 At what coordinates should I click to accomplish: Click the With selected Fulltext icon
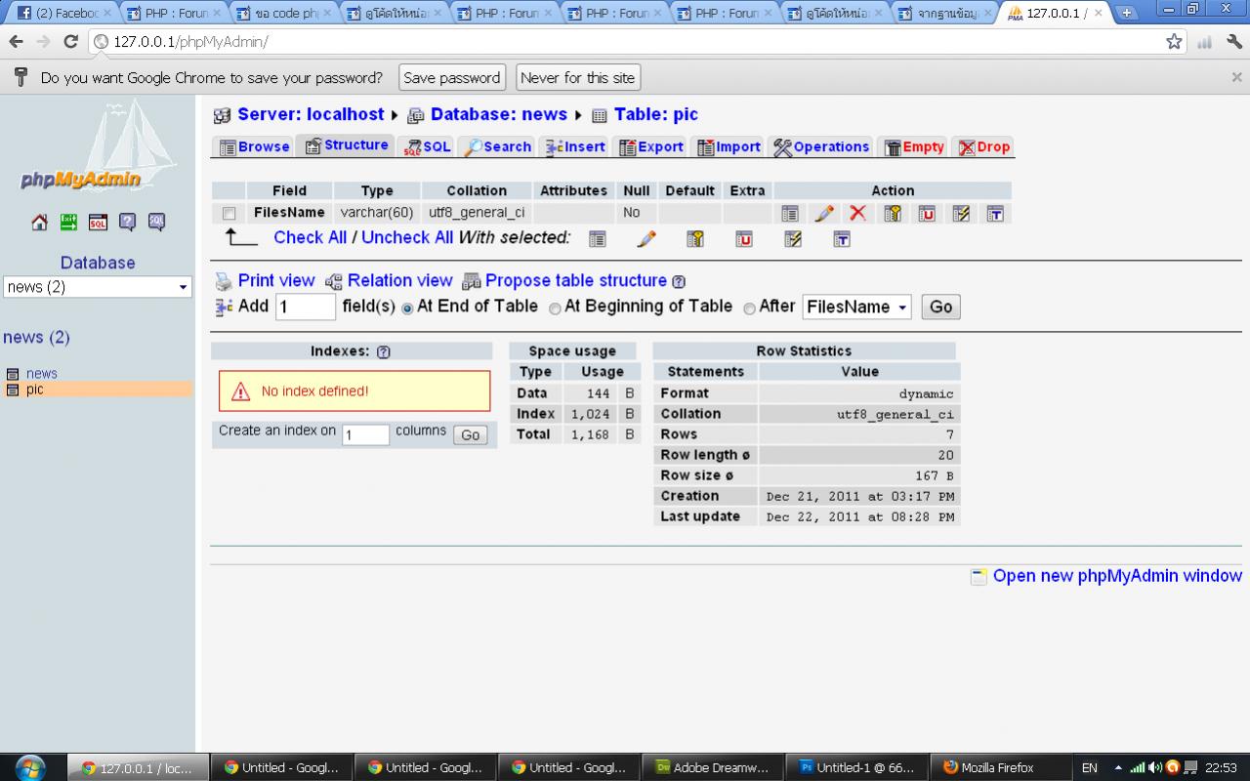(842, 238)
